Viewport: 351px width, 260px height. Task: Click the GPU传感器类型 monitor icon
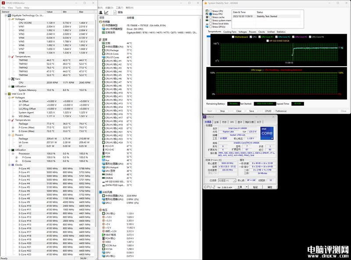coord(104,29)
